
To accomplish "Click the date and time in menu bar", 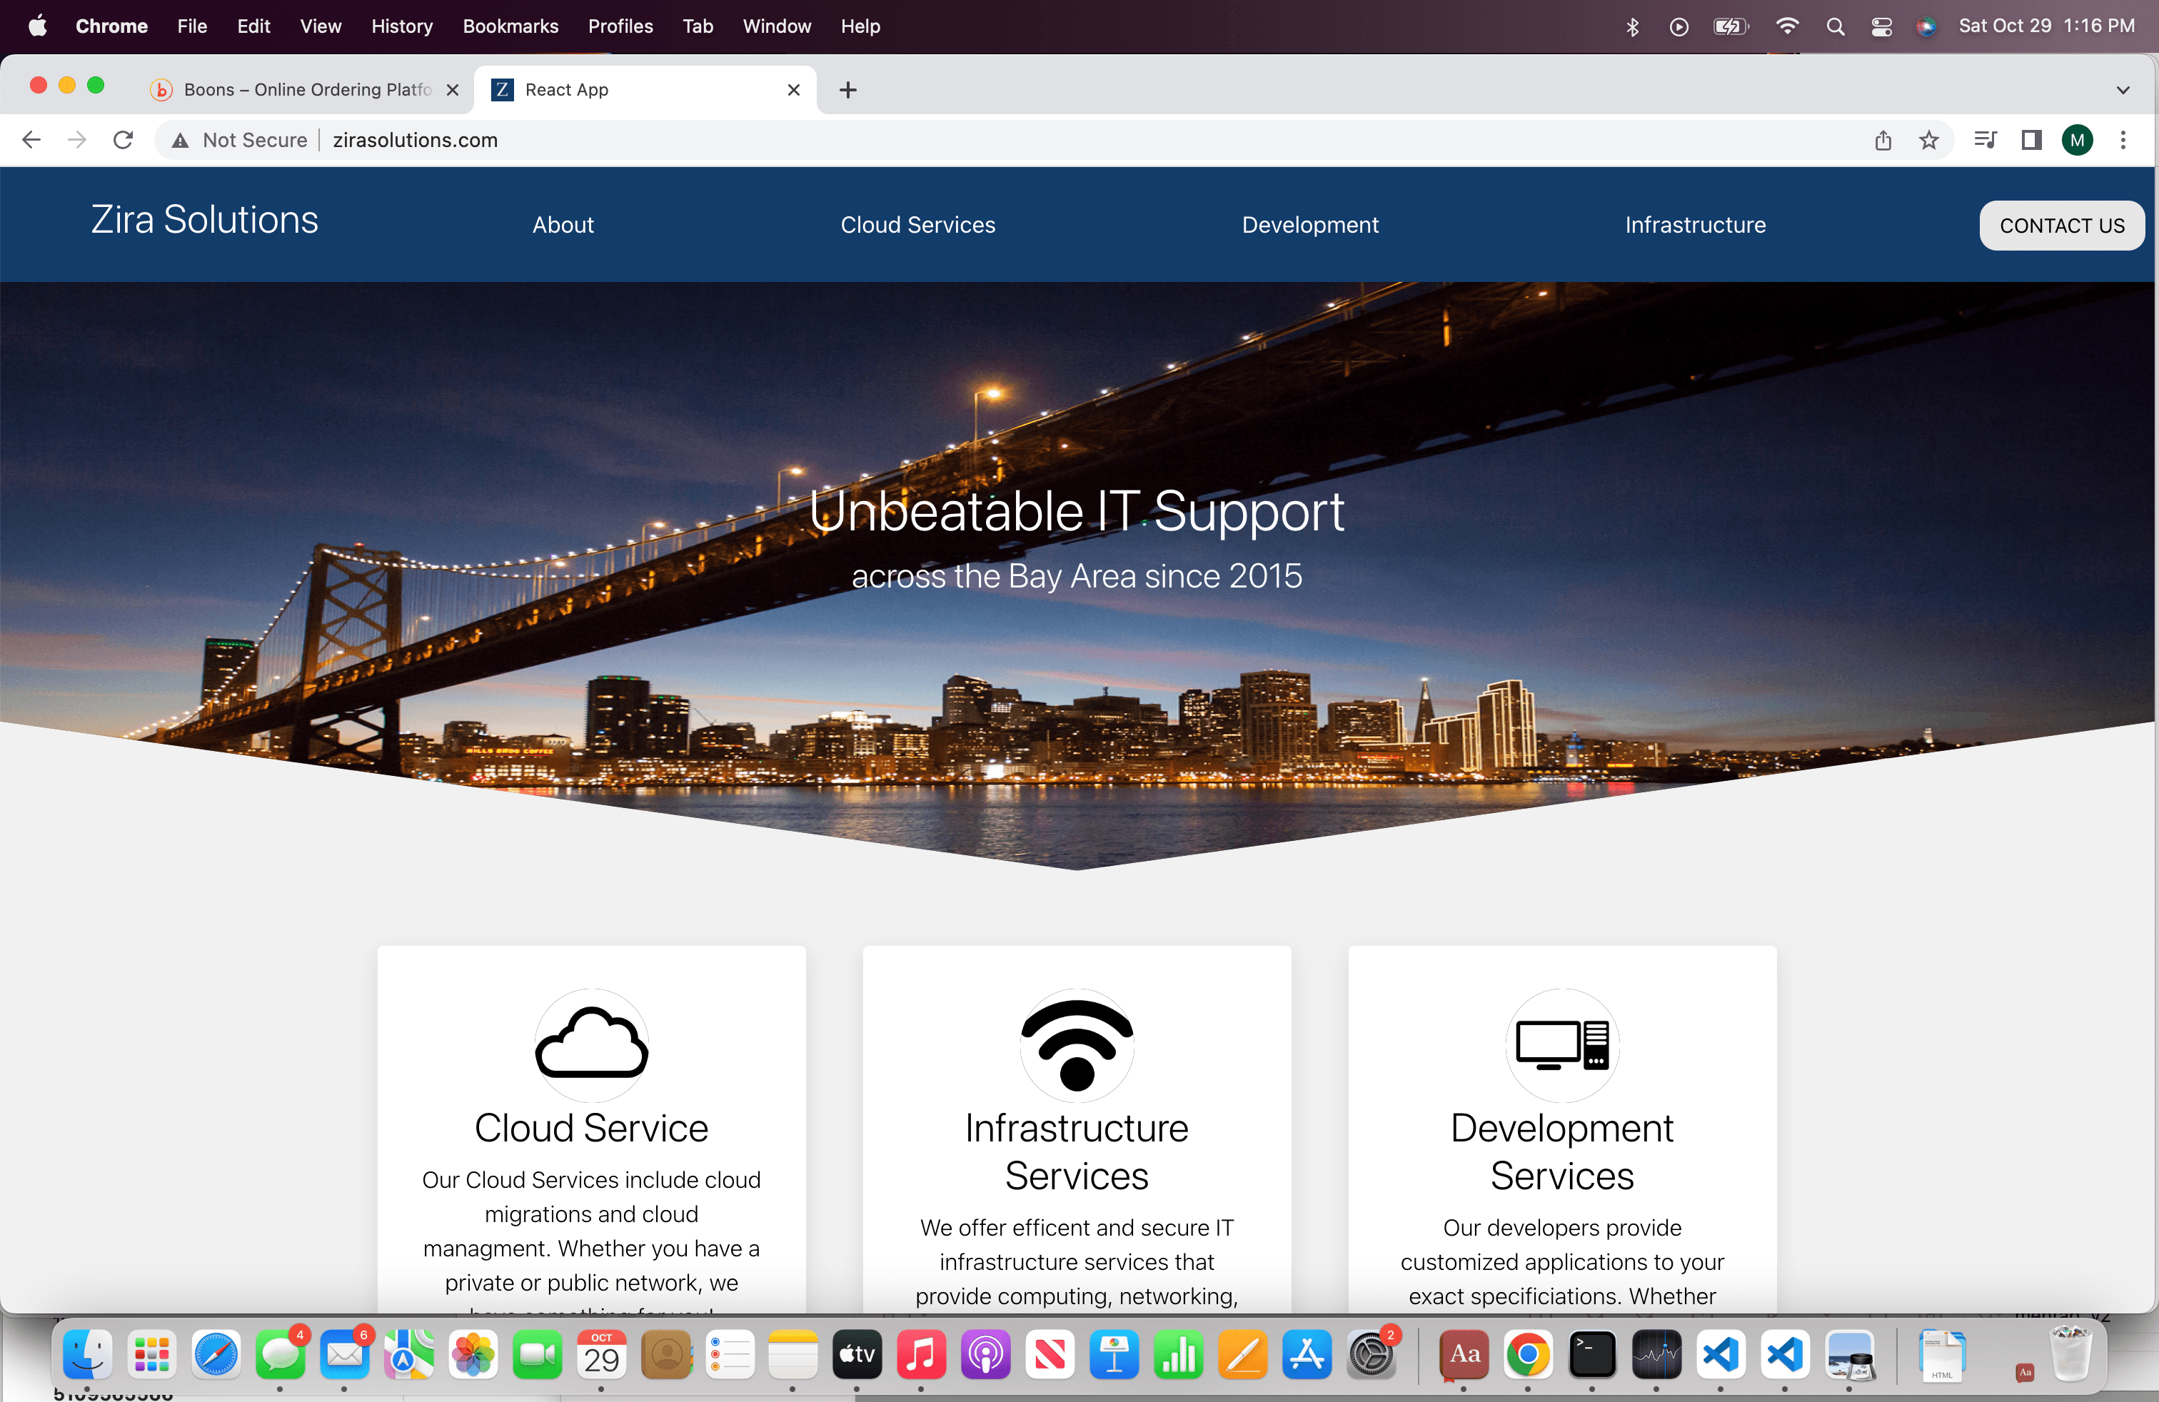I will (2046, 26).
